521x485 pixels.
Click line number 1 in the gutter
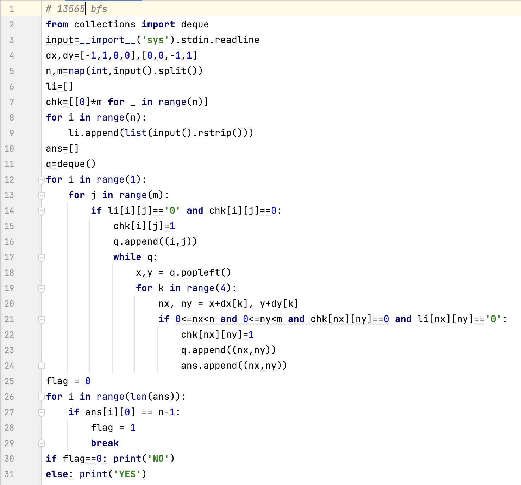click(x=12, y=9)
